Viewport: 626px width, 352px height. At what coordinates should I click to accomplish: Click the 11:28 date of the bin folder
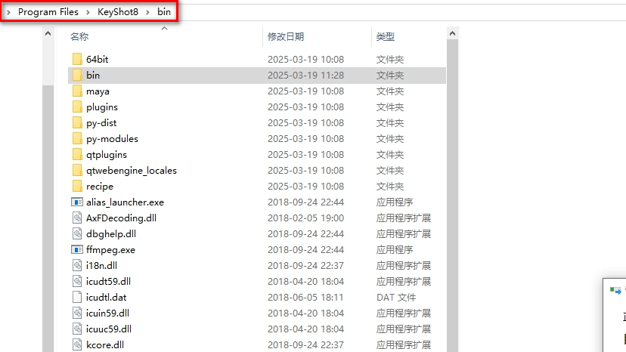point(305,75)
